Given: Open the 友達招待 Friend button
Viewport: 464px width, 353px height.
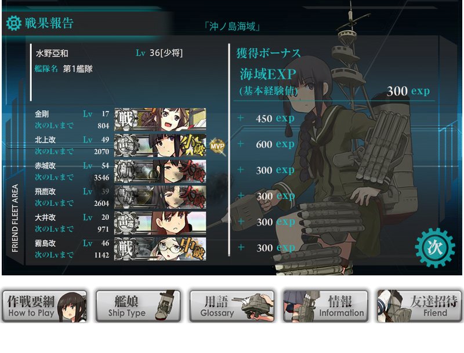Looking at the screenshot, I should click(419, 306).
